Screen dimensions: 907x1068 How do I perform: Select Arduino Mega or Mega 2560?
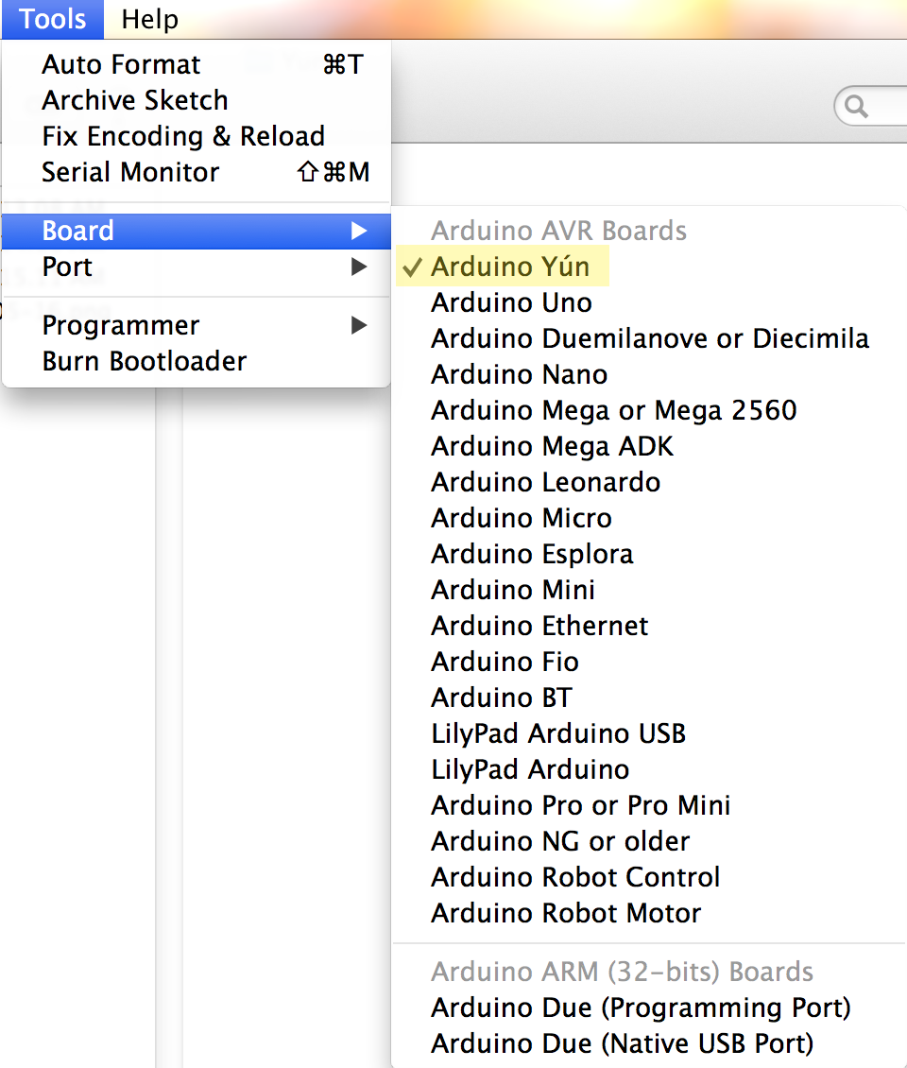613,409
